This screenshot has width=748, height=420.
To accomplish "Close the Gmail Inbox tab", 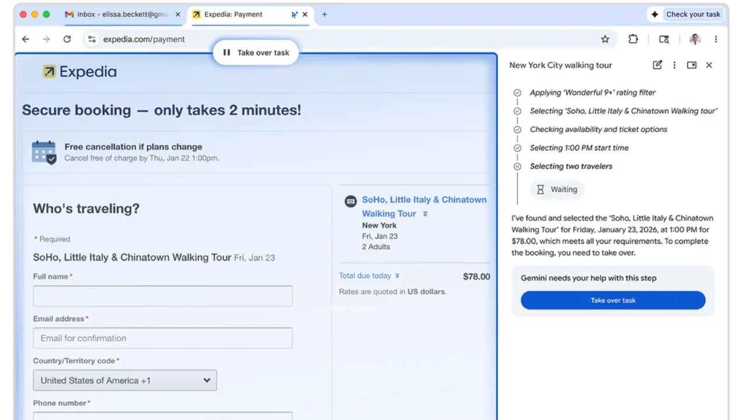I will point(178,15).
